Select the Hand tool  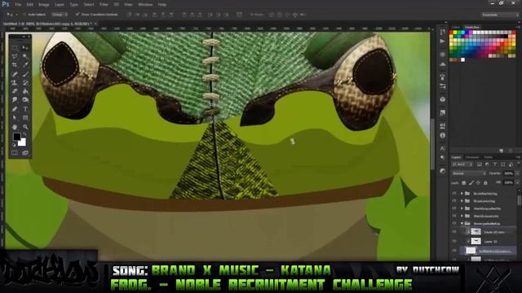pos(15,127)
